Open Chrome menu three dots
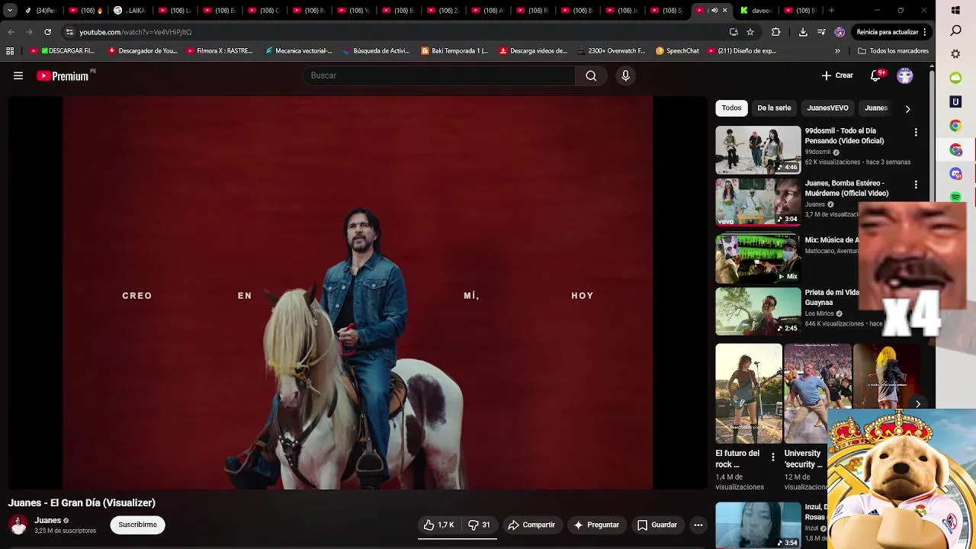 point(924,32)
